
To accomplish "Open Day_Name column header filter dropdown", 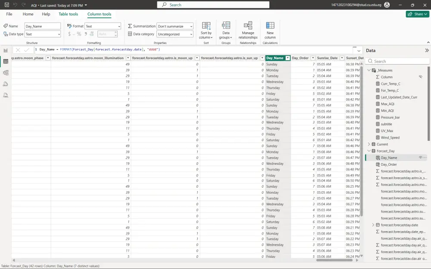I will tap(287, 58).
